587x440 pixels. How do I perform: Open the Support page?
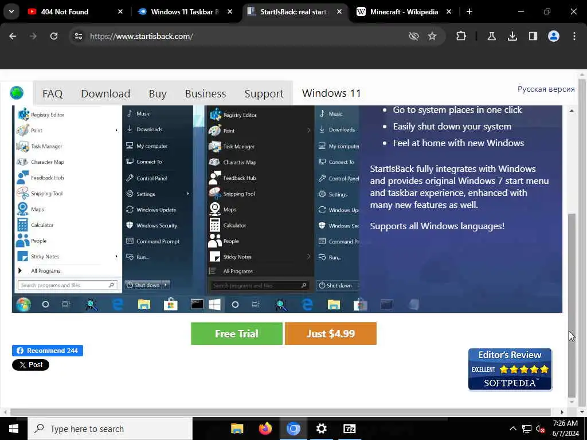click(264, 93)
